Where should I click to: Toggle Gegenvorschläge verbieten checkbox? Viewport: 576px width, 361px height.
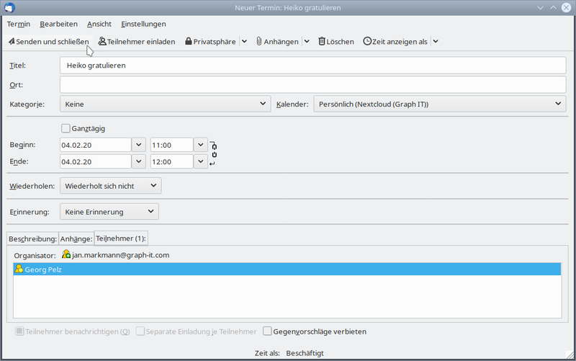[267, 331]
